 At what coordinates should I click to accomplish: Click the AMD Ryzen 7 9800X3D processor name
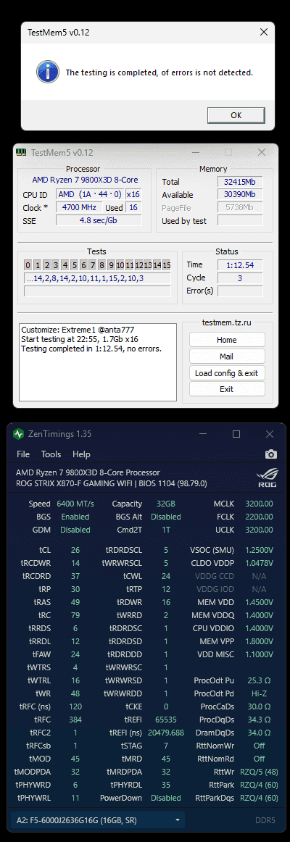click(x=88, y=472)
